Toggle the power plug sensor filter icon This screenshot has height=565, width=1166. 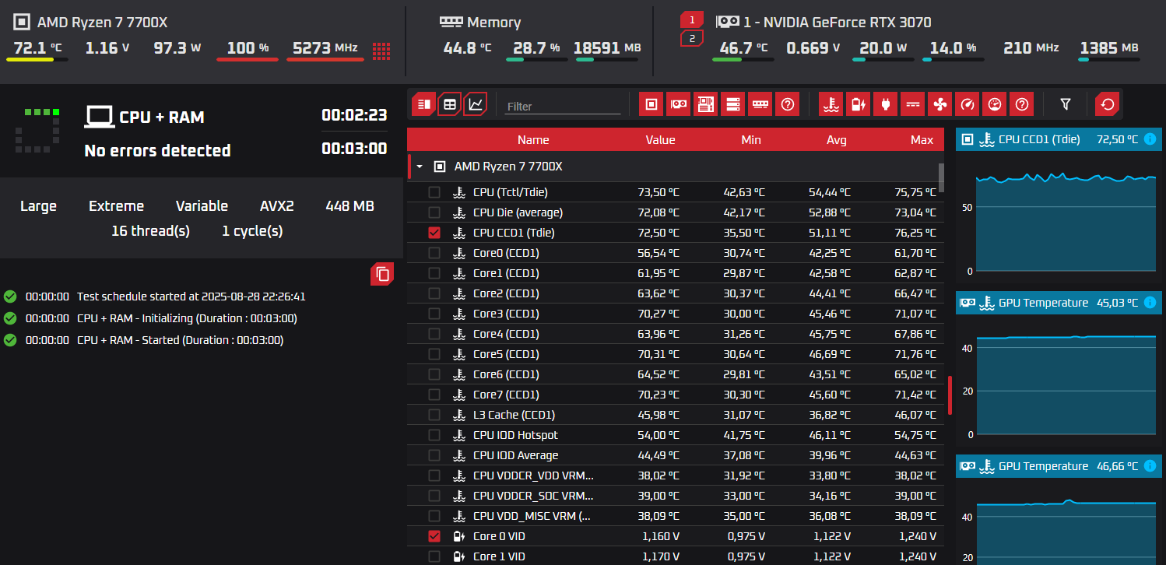885,104
